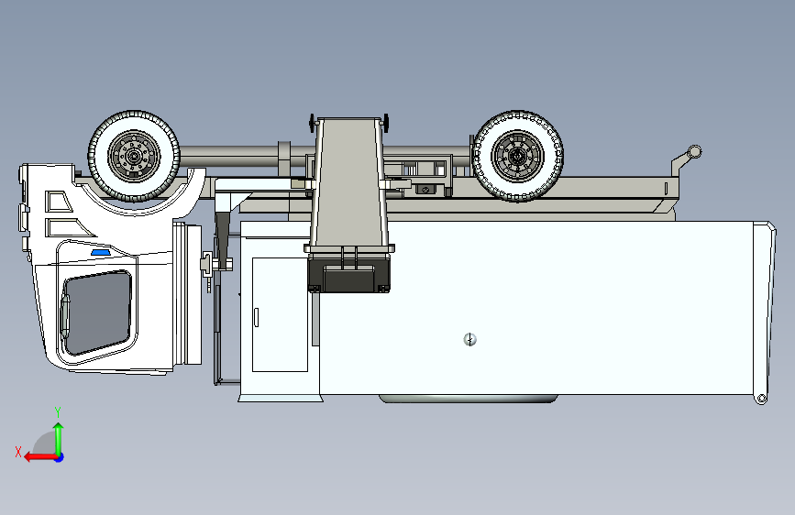Click the blue marker light on cab
Screen dimensions: 795x515
click(x=102, y=252)
